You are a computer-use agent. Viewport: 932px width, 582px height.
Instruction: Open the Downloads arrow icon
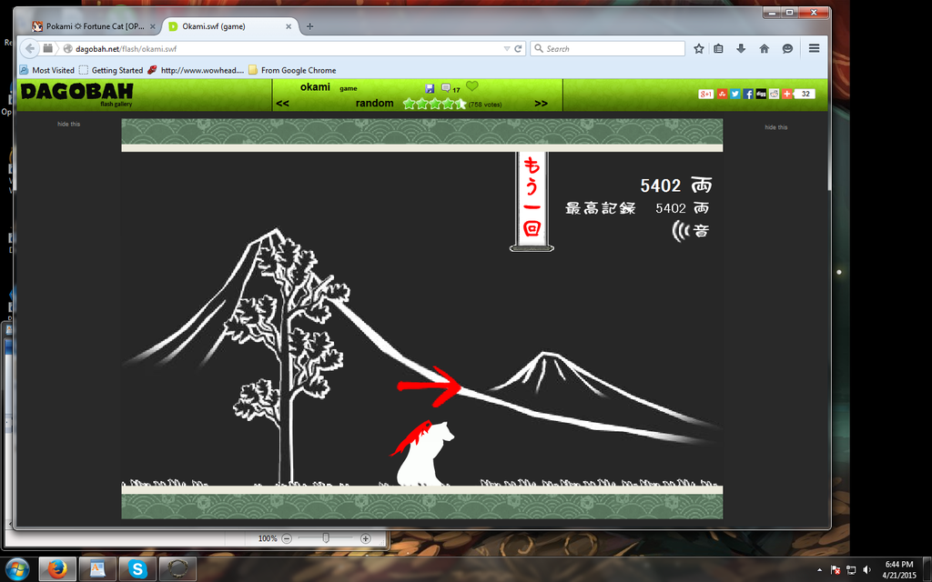(741, 49)
